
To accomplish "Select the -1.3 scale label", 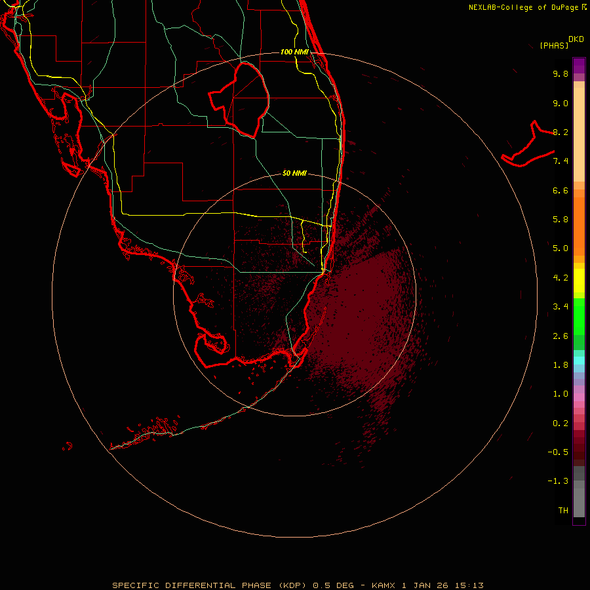I will click(558, 481).
